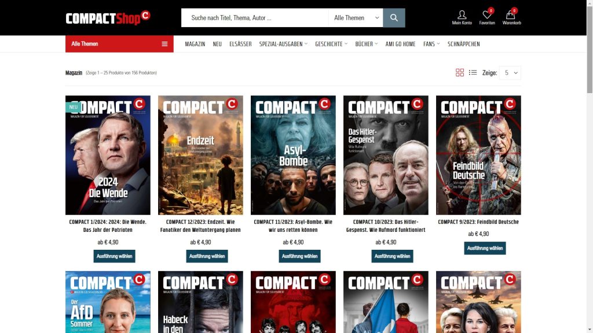Switch to list view icon
Image resolution: width=593 pixels, height=333 pixels.
coord(473,72)
